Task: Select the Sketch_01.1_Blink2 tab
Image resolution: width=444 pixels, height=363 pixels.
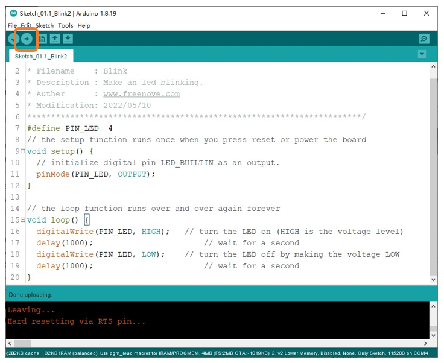Action: (x=41, y=56)
